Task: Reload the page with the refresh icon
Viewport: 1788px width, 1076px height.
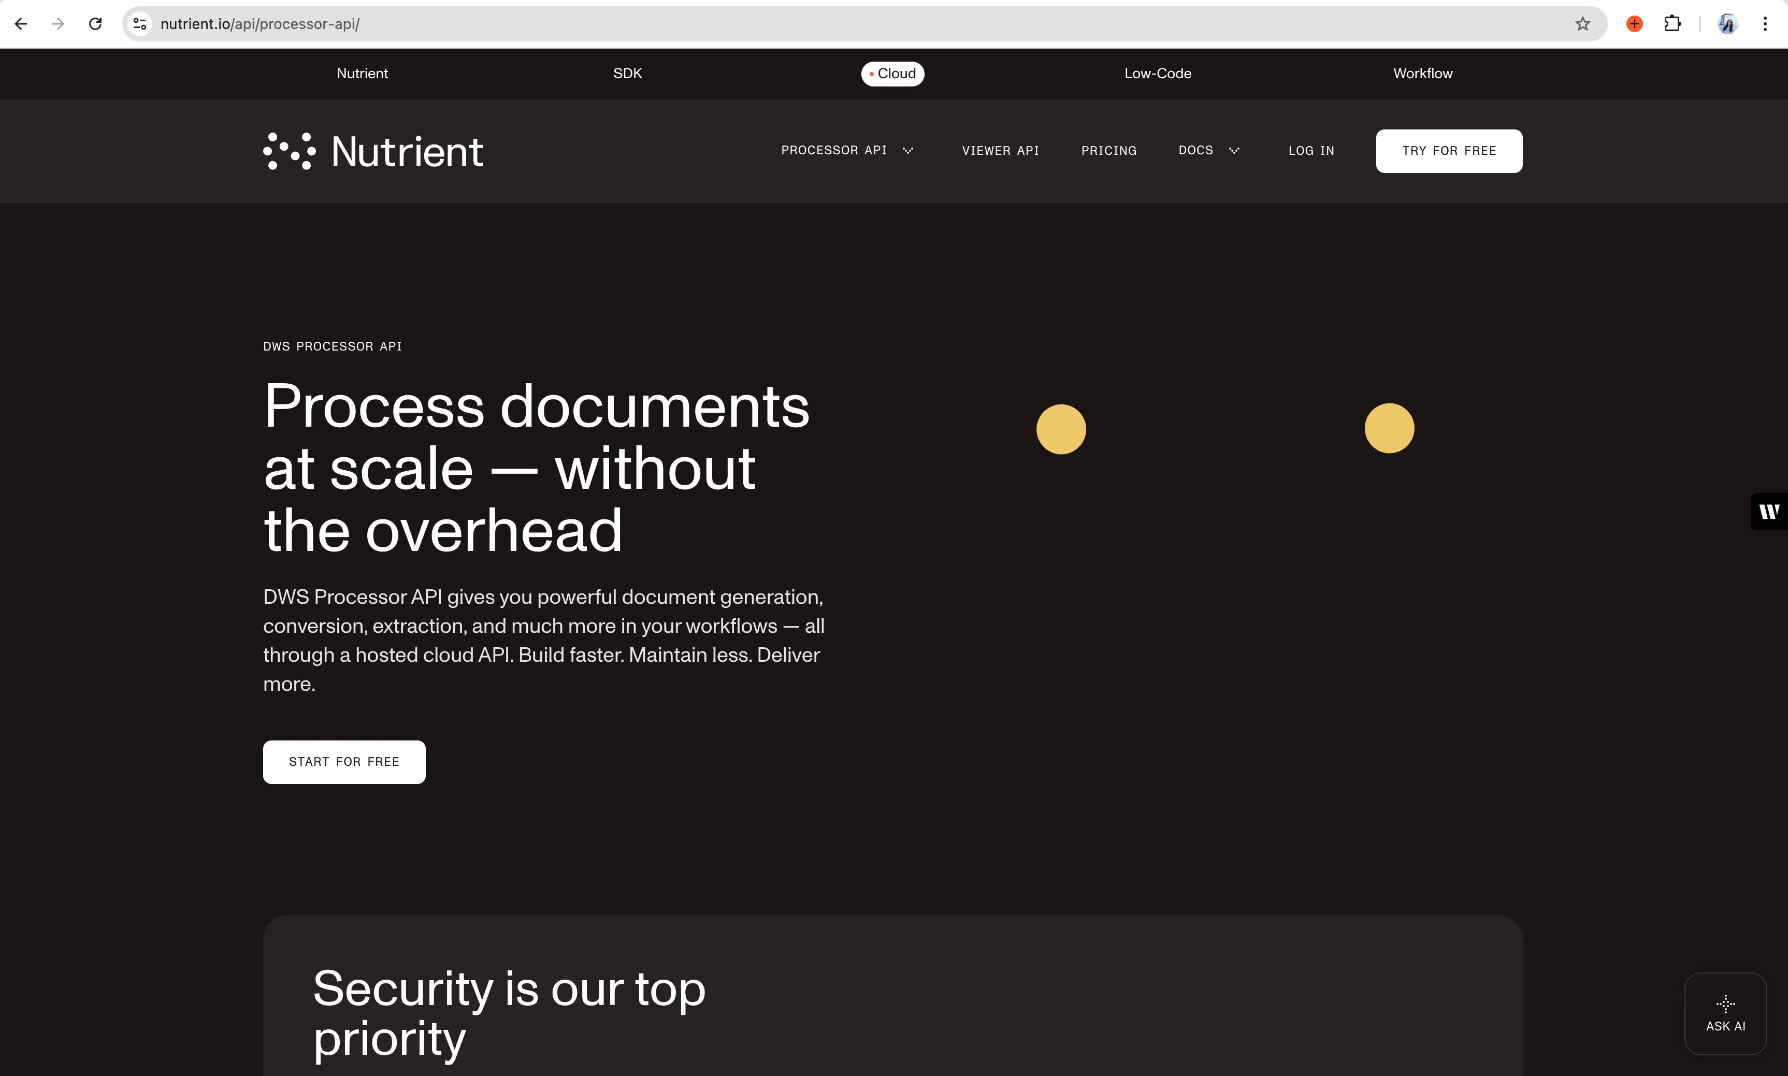Action: pyautogui.click(x=95, y=24)
